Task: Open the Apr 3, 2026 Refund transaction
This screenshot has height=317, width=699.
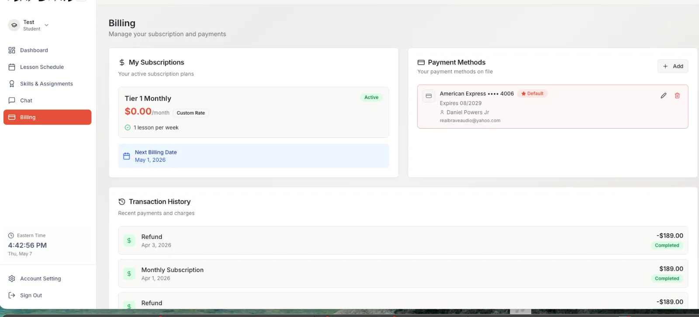Action: click(403, 240)
